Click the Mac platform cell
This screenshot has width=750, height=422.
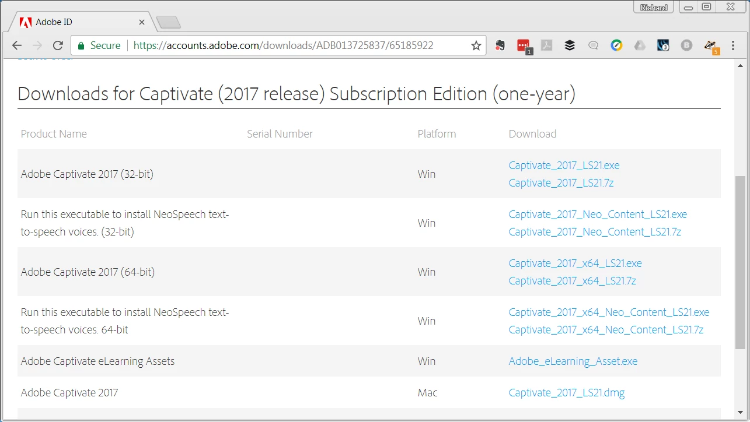tap(427, 393)
